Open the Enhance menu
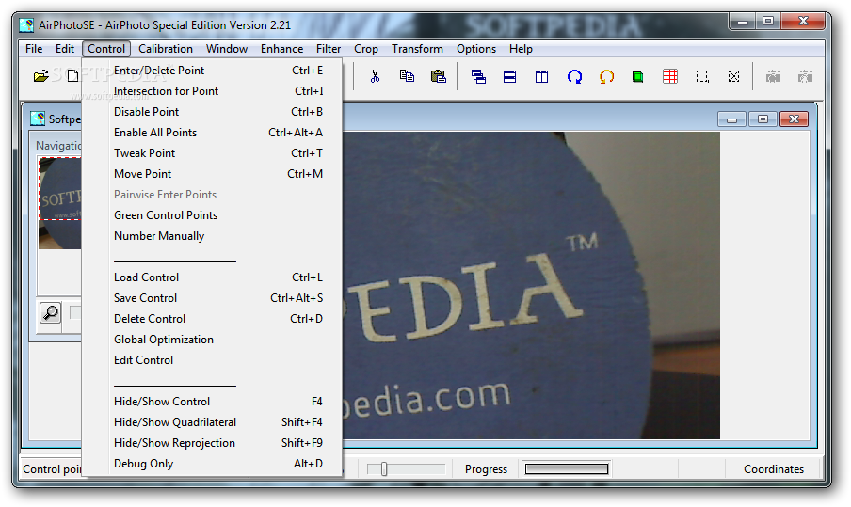 [x=281, y=49]
